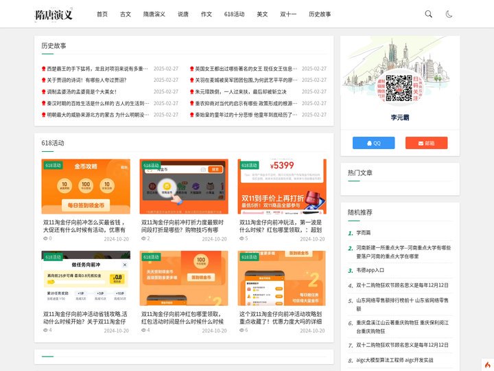Open post 这个双11淘金仔向前冲活动攻略
Image resolution: width=494 pixels, height=371 pixels.
pyautogui.click(x=281, y=317)
